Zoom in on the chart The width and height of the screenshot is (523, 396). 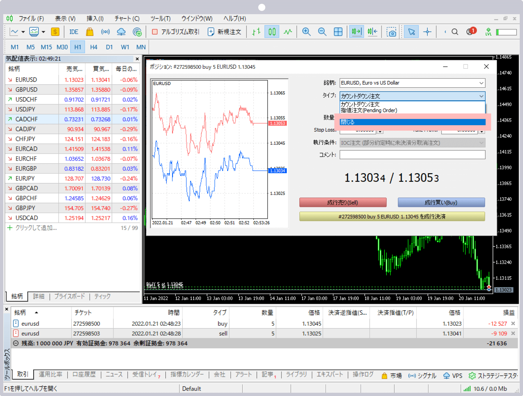point(306,32)
